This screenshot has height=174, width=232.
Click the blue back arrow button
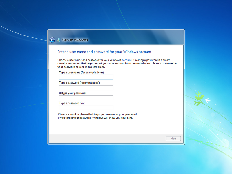point(52,40)
